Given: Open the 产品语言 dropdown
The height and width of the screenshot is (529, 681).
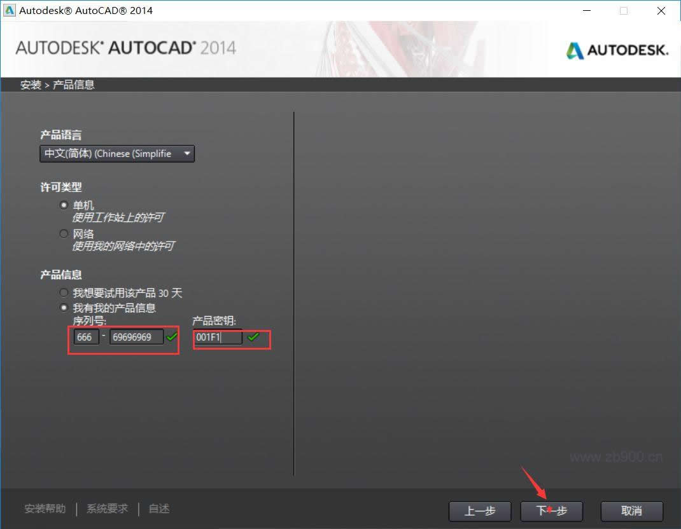Looking at the screenshot, I should [x=116, y=153].
